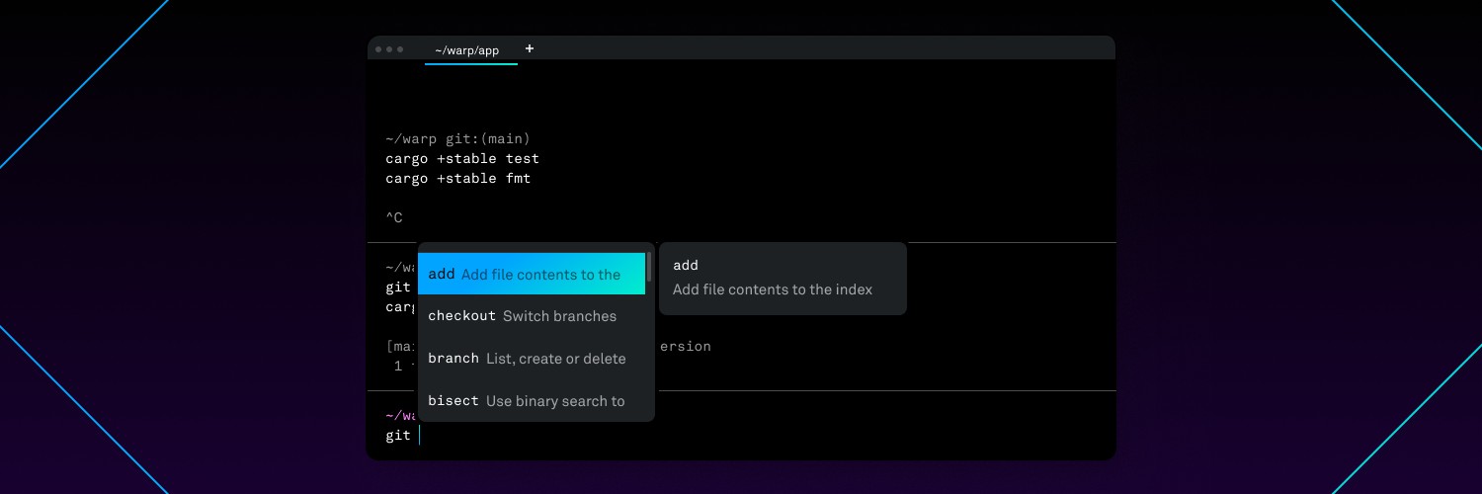Choose the 'branch' List, create or delete suggestion
1482x494 pixels.
pyautogui.click(x=532, y=359)
